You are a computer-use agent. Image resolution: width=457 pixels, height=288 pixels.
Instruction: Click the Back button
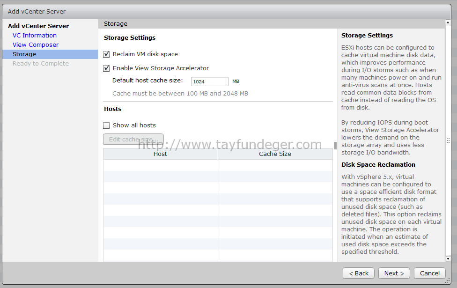[x=359, y=273]
